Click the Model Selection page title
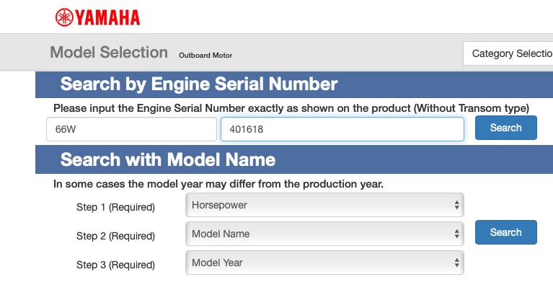The image size is (553, 290). (109, 53)
